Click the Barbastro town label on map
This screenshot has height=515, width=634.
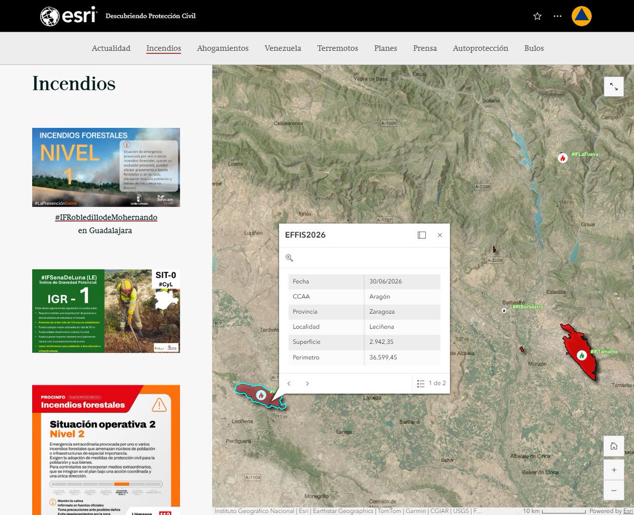pyautogui.click(x=514, y=302)
